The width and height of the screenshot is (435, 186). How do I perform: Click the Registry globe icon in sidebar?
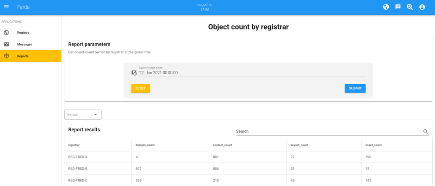(x=6, y=33)
